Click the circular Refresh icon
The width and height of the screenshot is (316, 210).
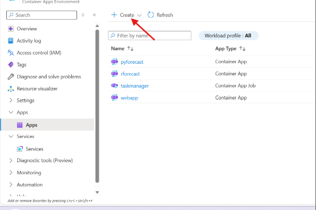point(151,15)
